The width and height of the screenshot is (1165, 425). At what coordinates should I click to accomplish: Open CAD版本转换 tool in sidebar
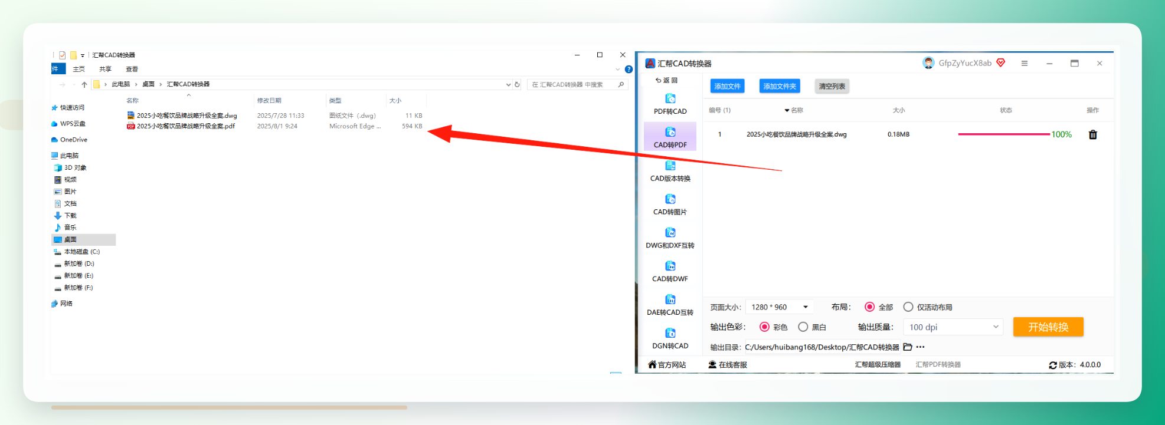670,171
